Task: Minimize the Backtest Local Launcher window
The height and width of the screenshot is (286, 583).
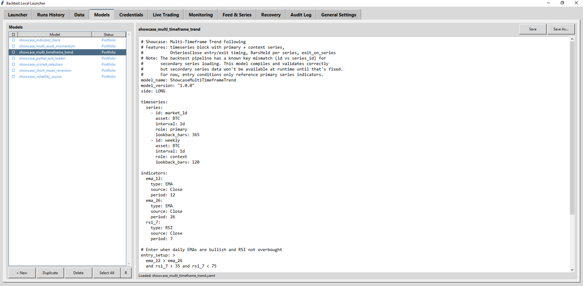Action: (548, 3)
